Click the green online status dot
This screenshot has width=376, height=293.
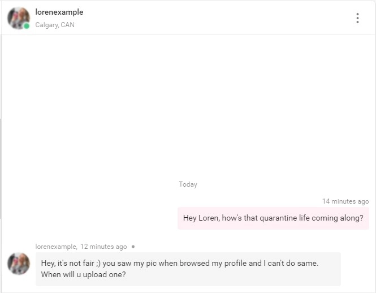point(27,26)
